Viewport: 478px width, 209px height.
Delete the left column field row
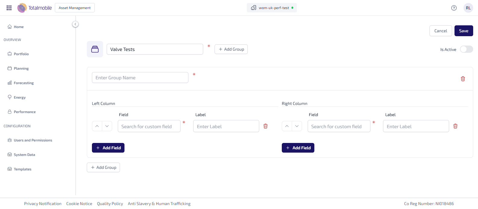265,126
